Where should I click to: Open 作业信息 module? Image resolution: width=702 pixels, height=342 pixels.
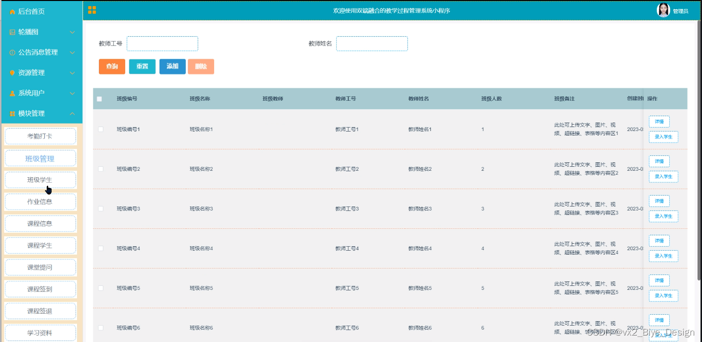[40, 202]
